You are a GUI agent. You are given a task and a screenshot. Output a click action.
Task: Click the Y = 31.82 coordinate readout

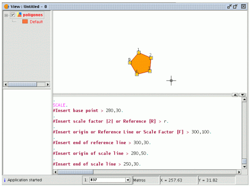[x=216, y=180]
